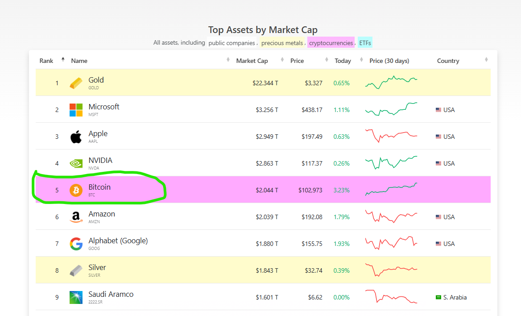Image resolution: width=521 pixels, height=316 pixels.
Task: Open the NVIDIA asset page link
Action: point(100,160)
